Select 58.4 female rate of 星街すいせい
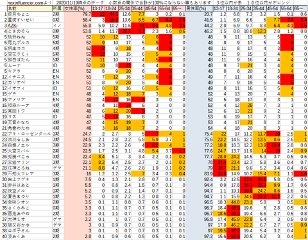308x240 pixels. 78,20
